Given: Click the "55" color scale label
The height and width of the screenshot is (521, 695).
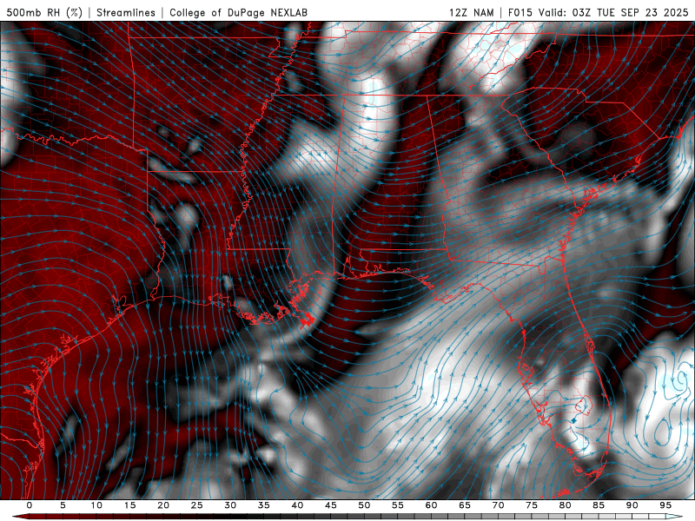Looking at the screenshot, I should (x=398, y=505).
